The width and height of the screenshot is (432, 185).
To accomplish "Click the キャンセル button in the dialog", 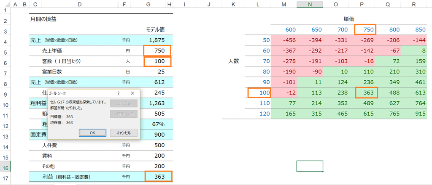I will pos(124,132).
